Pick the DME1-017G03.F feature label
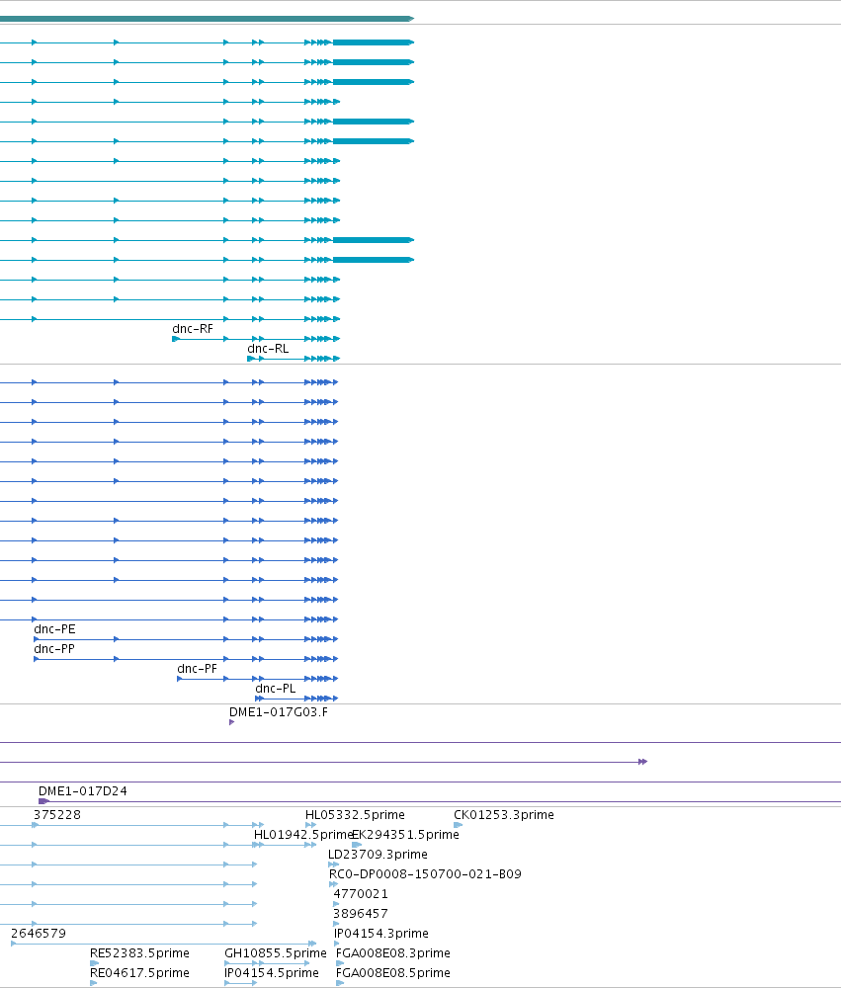This screenshot has height=988, width=841. pyautogui.click(x=278, y=712)
